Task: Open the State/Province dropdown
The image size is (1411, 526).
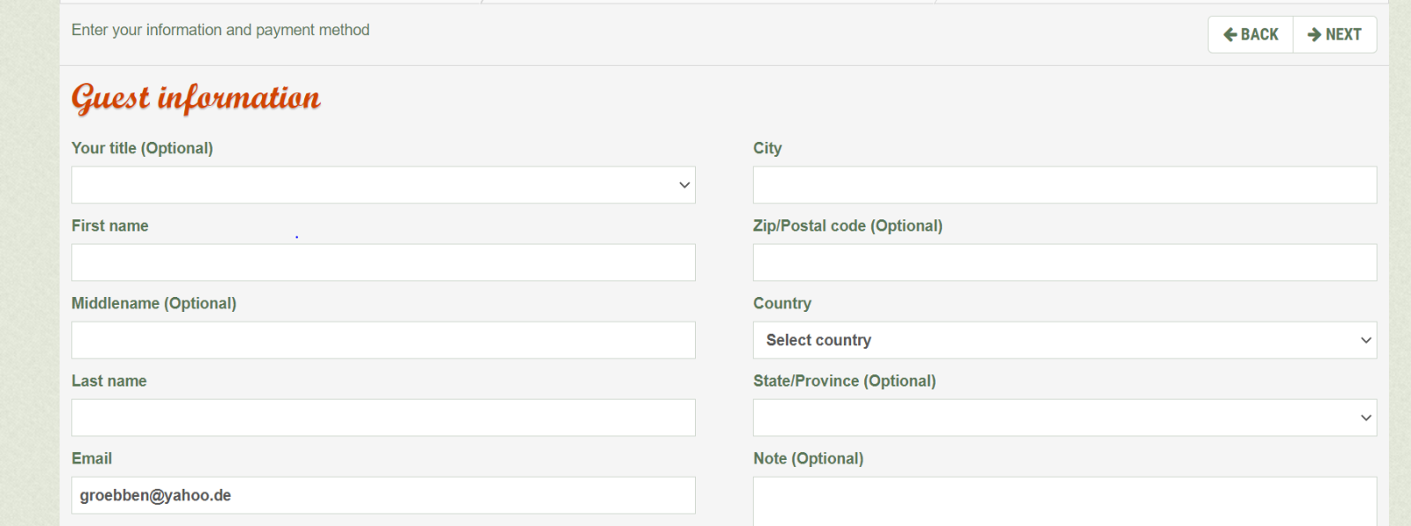Action: pos(1064,418)
